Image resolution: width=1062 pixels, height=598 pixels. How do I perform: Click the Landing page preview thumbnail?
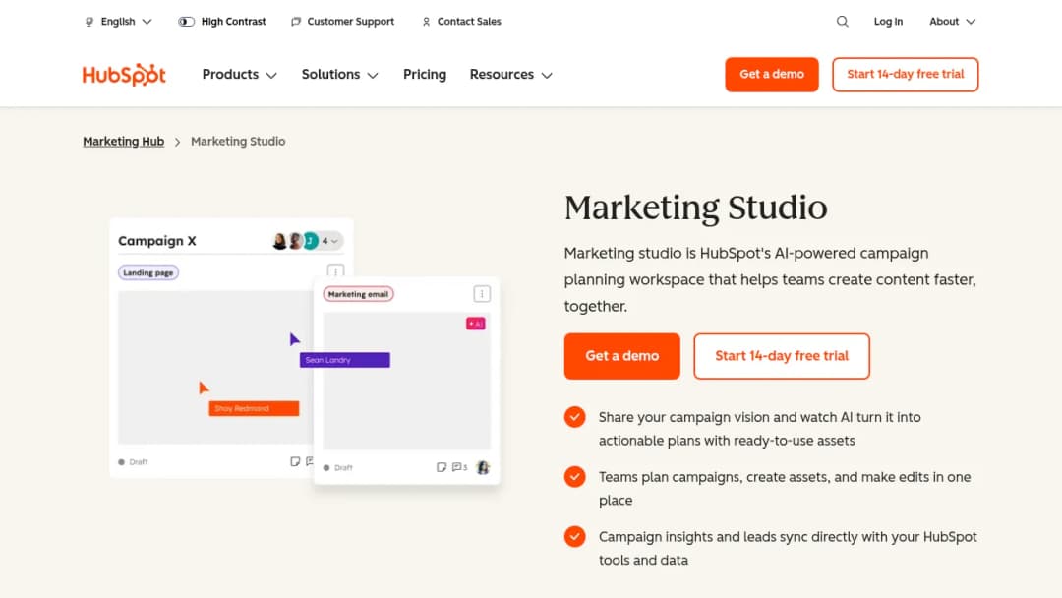click(x=215, y=367)
